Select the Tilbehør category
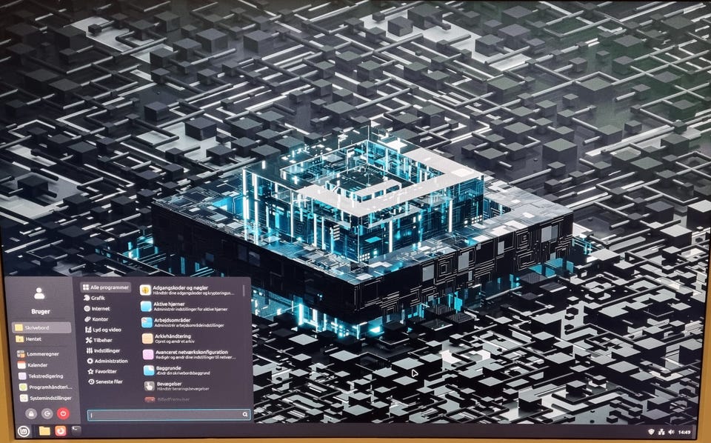This screenshot has height=443, width=711. (99, 339)
